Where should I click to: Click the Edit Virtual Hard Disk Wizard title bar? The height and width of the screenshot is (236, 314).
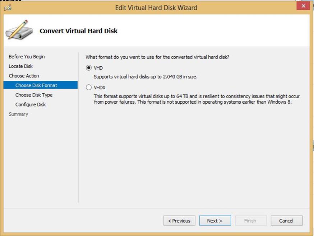(156, 8)
